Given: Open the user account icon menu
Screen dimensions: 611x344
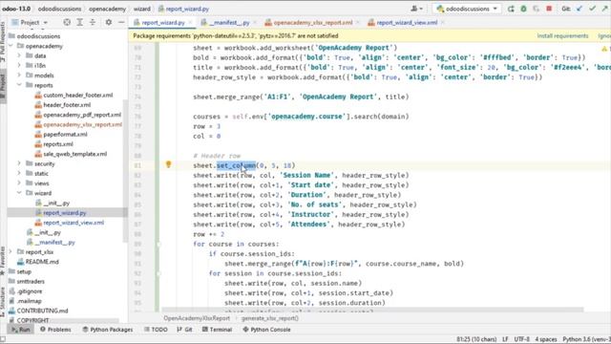Looking at the screenshot, I should click(x=416, y=9).
